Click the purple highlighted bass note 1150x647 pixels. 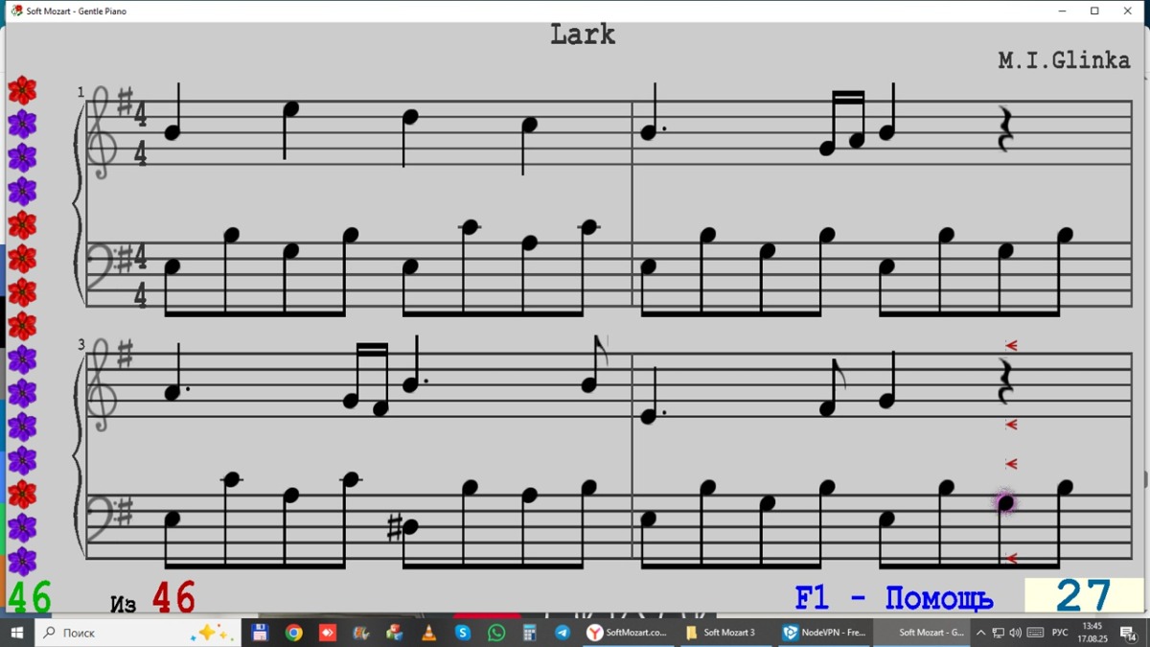point(1005,502)
